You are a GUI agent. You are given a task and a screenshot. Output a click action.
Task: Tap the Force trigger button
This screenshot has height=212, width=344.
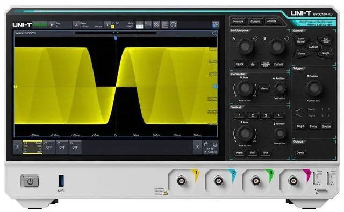tap(302, 54)
